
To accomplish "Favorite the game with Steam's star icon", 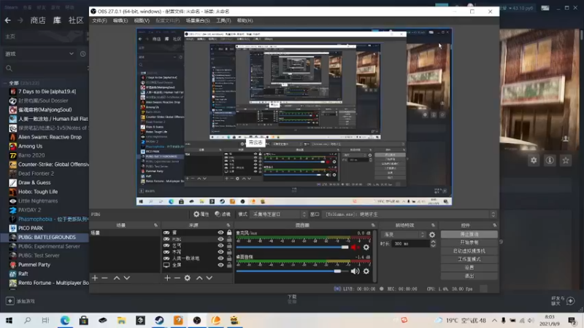I will 566,160.
